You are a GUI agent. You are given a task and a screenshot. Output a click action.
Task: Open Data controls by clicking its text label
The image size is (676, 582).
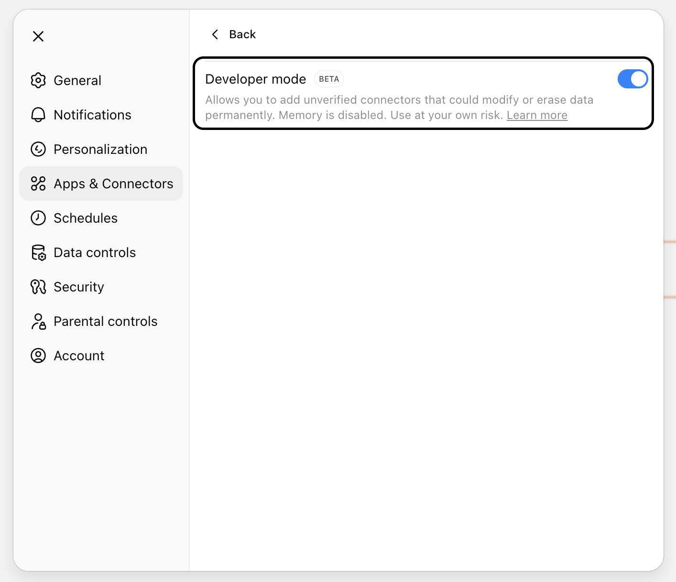(95, 252)
